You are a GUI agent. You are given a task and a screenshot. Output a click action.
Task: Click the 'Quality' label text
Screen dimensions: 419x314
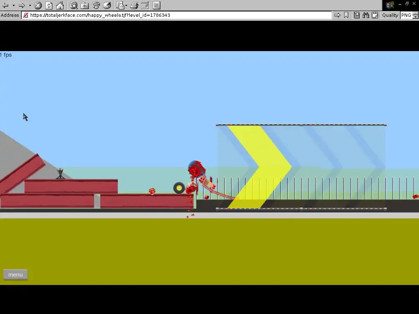390,15
